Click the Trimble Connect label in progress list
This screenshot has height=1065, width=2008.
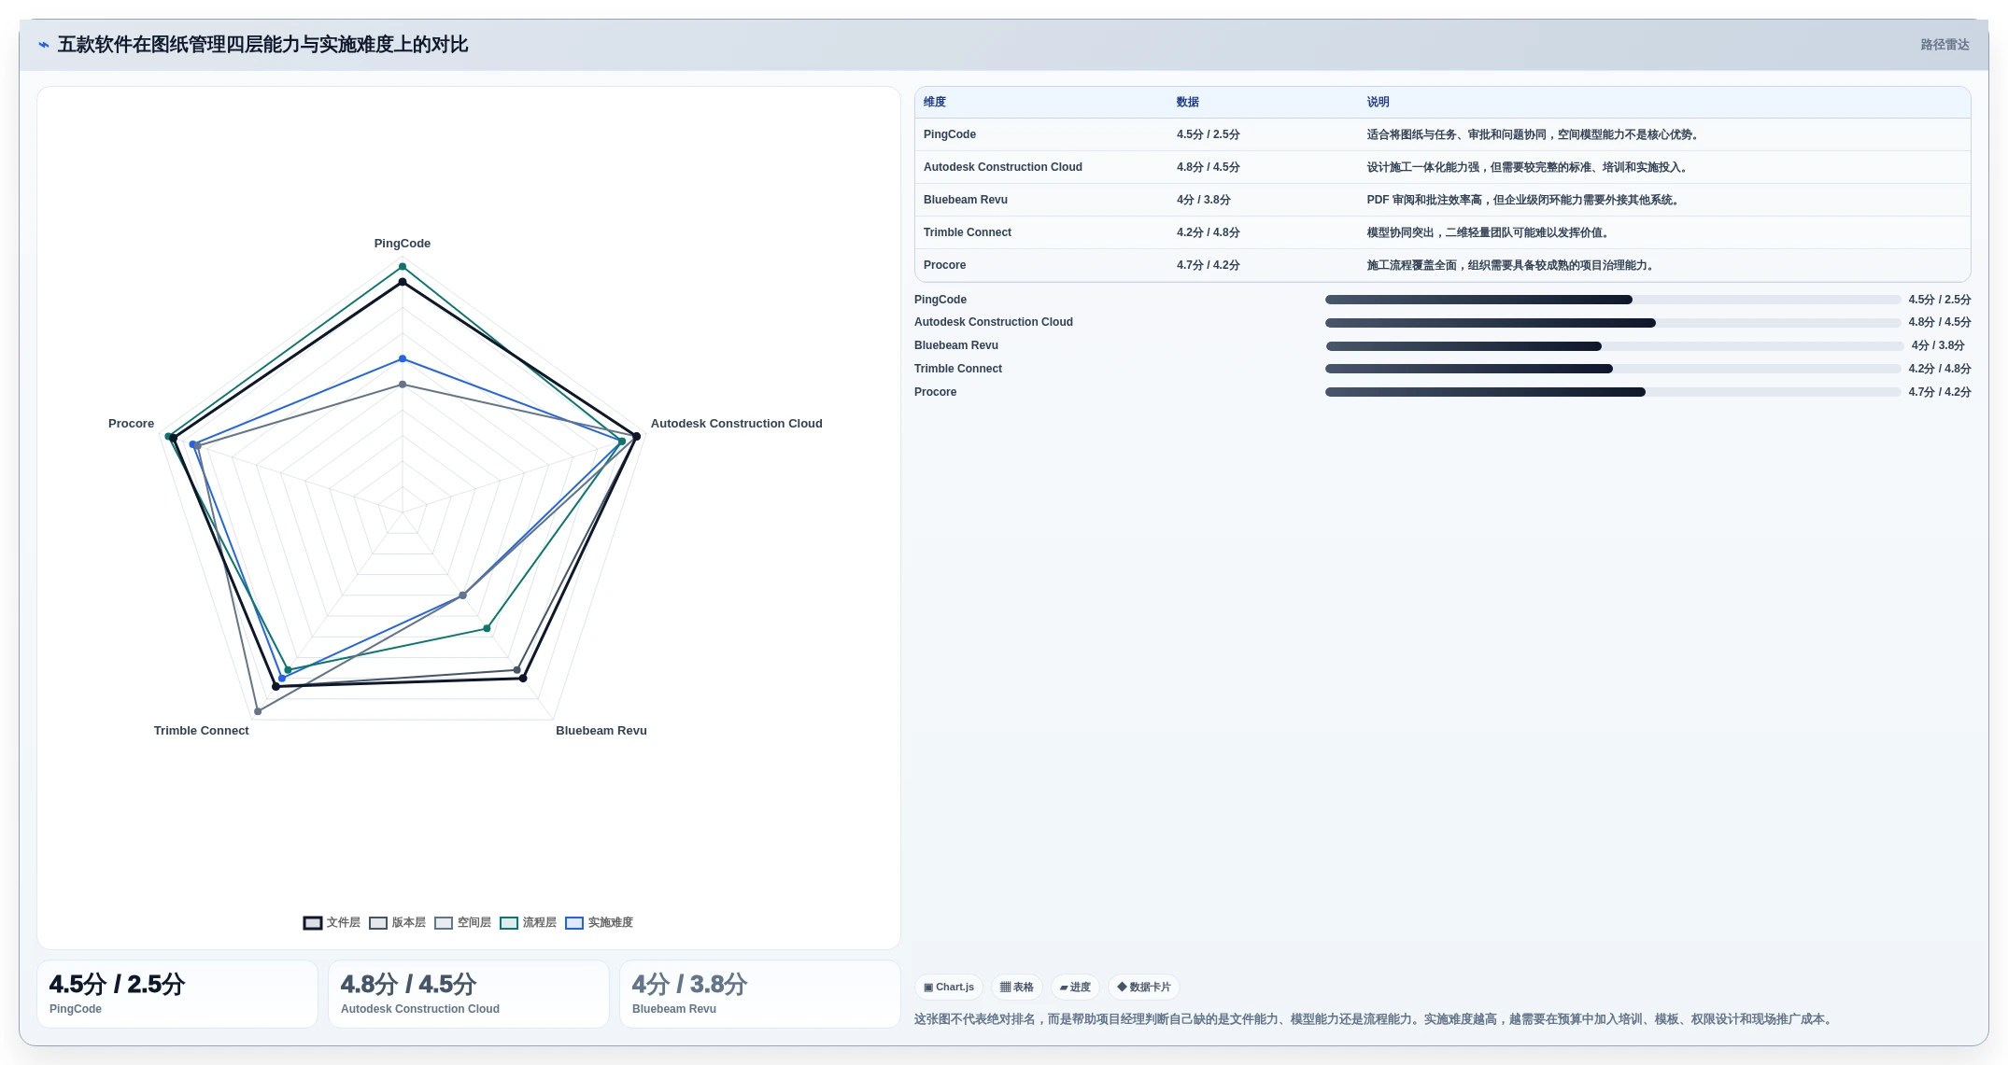point(958,369)
